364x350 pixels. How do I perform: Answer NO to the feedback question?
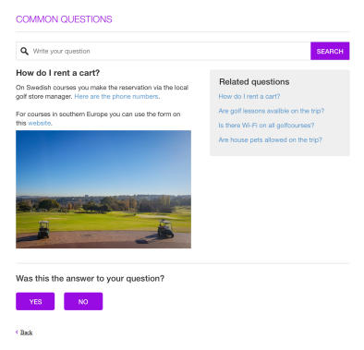83,301
